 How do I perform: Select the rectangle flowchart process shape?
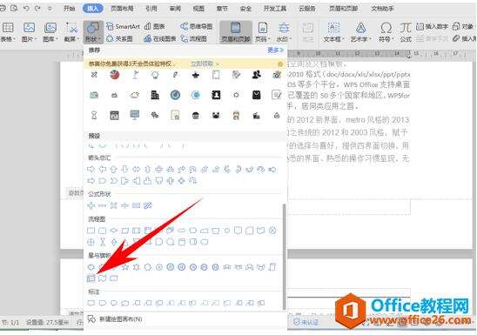click(x=91, y=231)
